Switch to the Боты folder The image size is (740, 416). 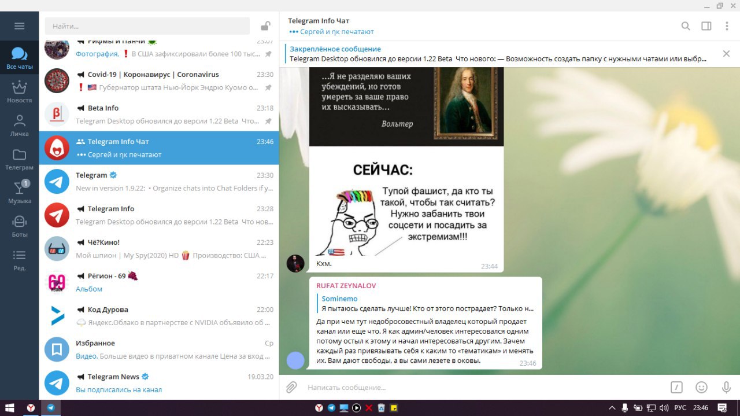pyautogui.click(x=19, y=226)
